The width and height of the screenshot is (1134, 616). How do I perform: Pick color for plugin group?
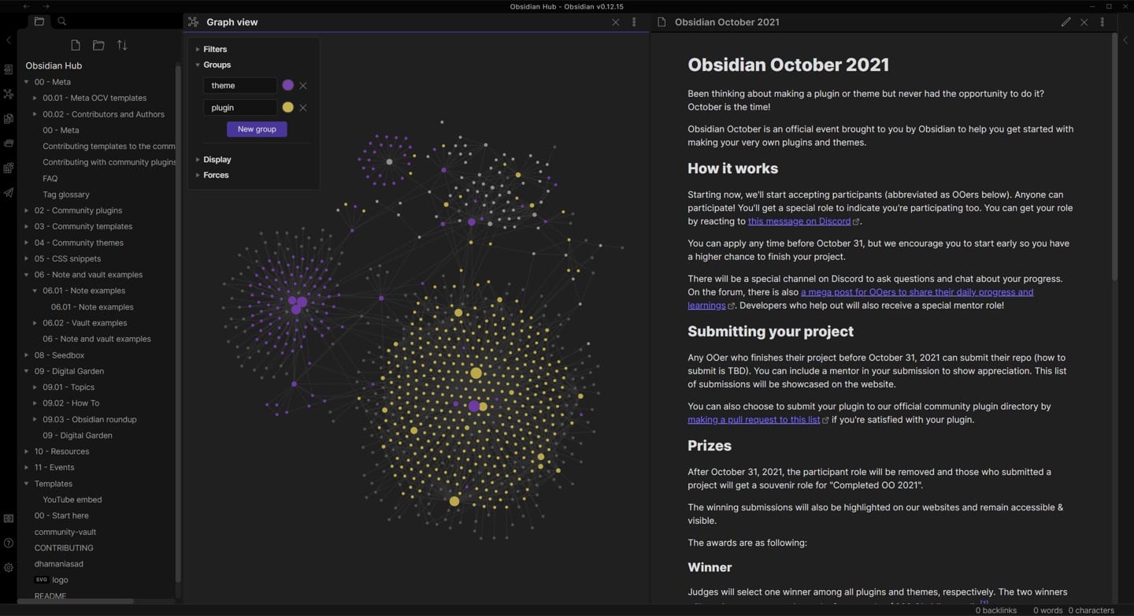[288, 107]
